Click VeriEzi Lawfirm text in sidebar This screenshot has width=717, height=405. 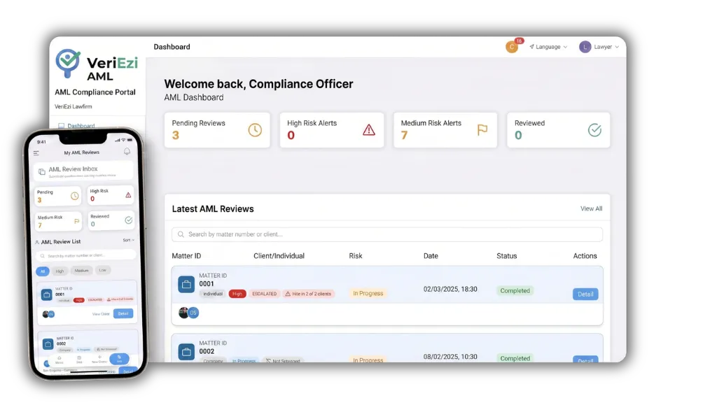click(x=73, y=106)
